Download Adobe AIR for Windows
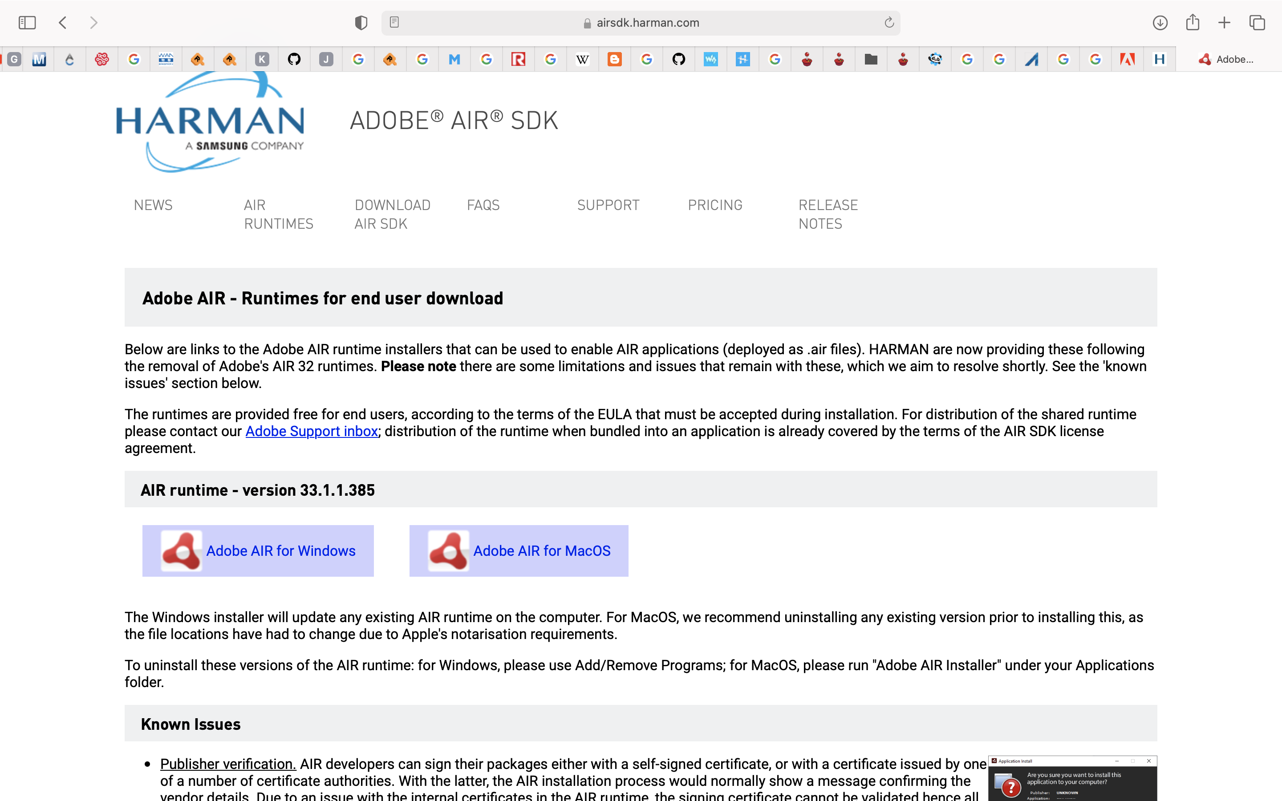This screenshot has width=1282, height=801. pyautogui.click(x=259, y=550)
